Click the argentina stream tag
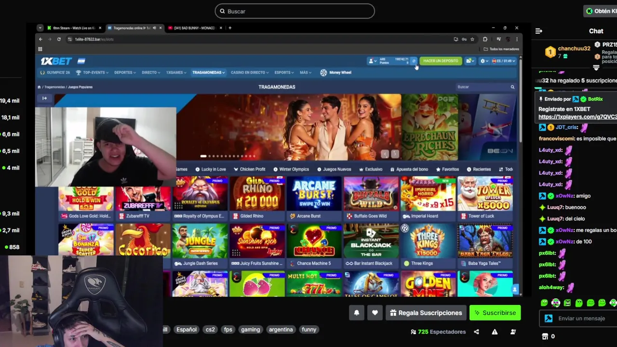617x347 pixels. pos(281,330)
